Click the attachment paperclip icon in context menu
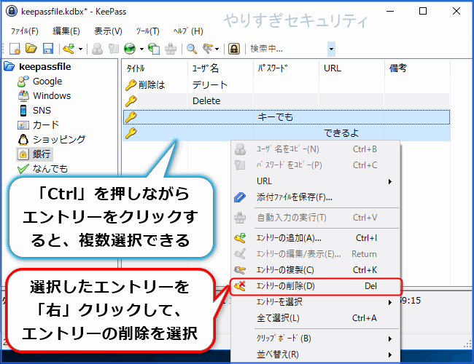This screenshot has height=364, width=474. pyautogui.click(x=240, y=197)
